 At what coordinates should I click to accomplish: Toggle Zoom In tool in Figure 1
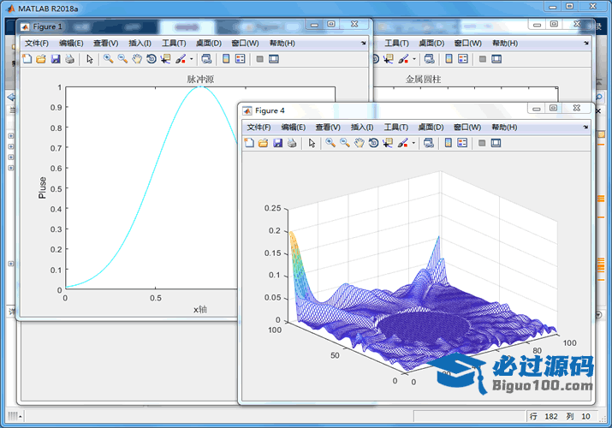(108, 59)
